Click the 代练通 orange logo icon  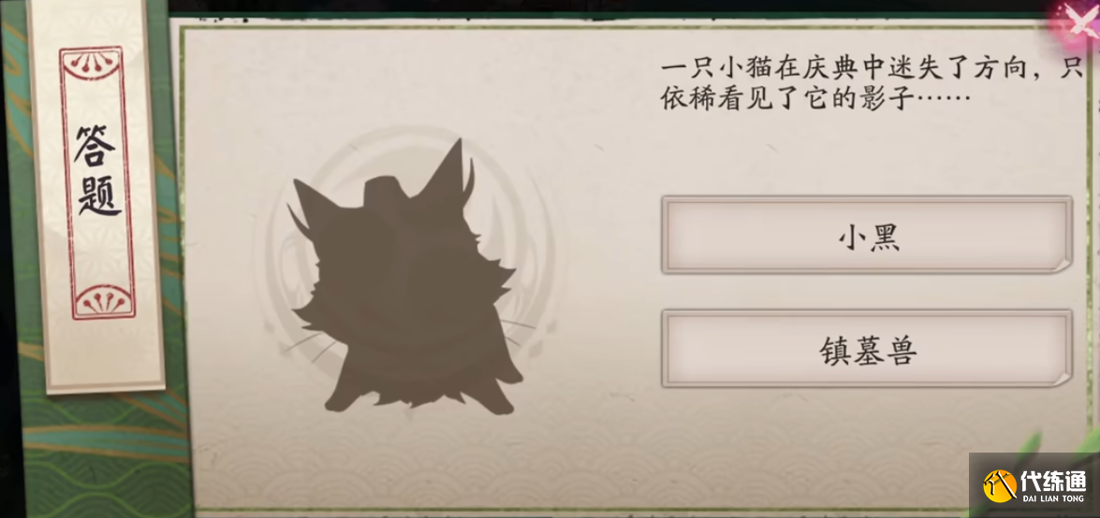(x=999, y=486)
